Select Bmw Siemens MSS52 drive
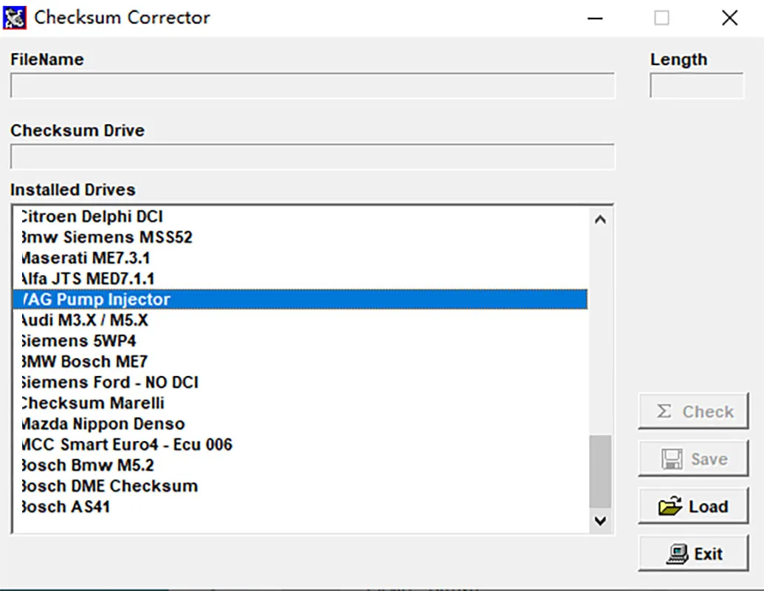Screen dimensions: 764x591 point(300,237)
